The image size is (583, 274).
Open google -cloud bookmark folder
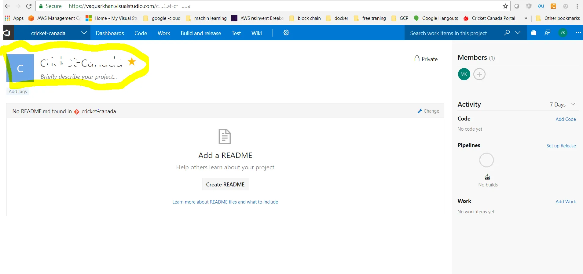pyautogui.click(x=162, y=18)
